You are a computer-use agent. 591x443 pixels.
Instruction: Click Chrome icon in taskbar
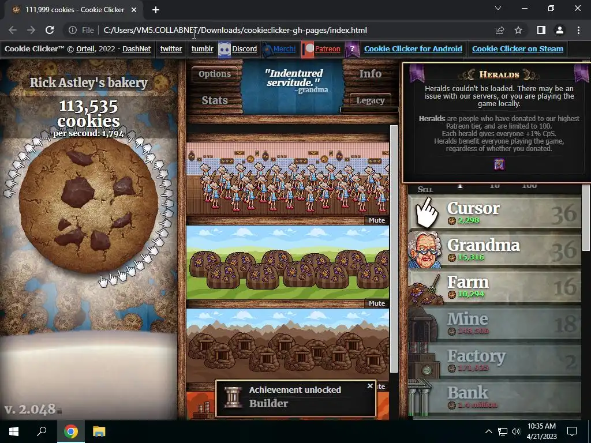[70, 431]
